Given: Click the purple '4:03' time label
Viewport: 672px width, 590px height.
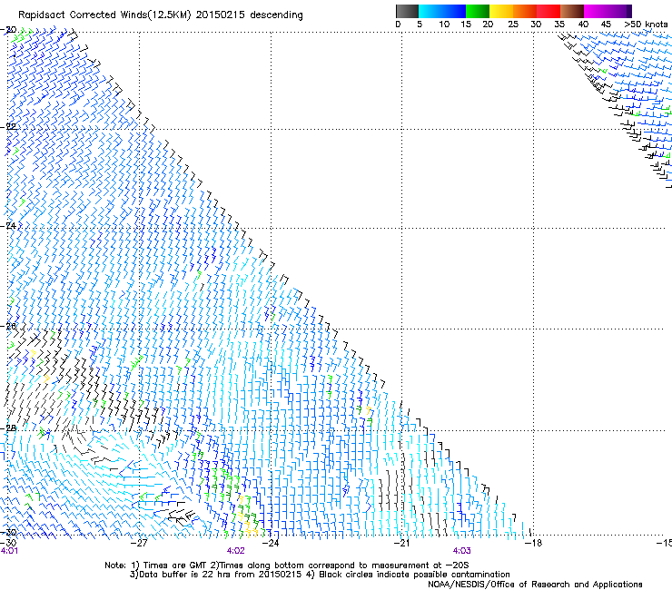Looking at the screenshot, I should pyautogui.click(x=461, y=551).
